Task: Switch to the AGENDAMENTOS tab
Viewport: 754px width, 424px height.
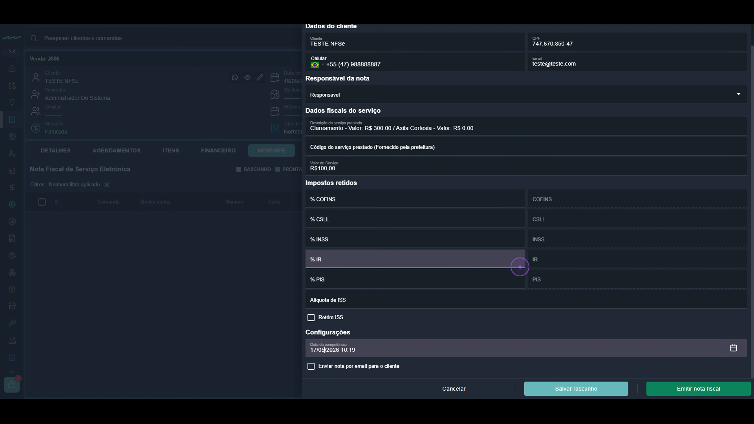Action: 116,150
